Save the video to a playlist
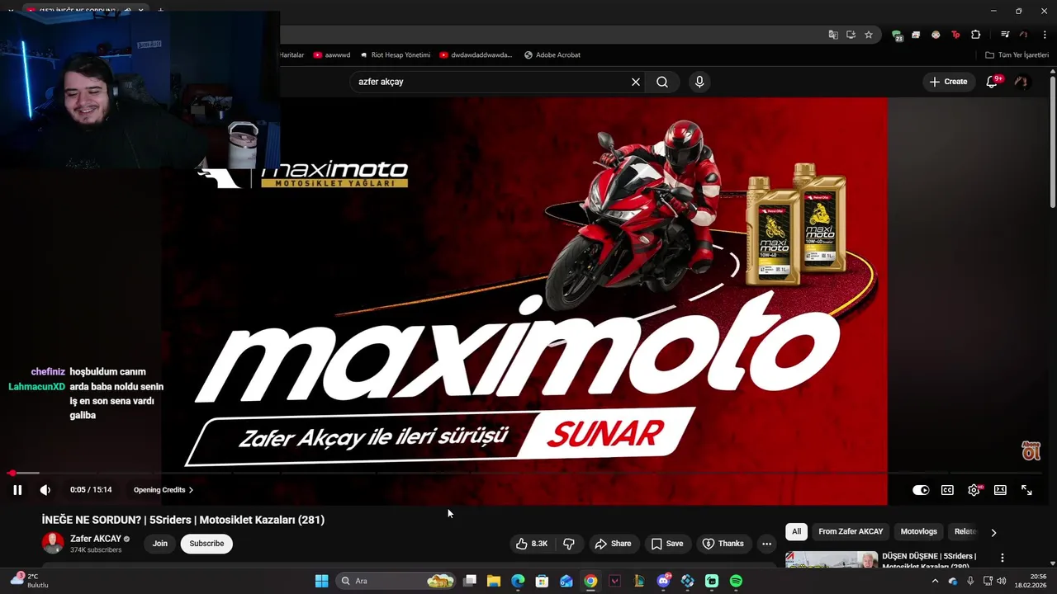The image size is (1057, 594). click(x=667, y=544)
